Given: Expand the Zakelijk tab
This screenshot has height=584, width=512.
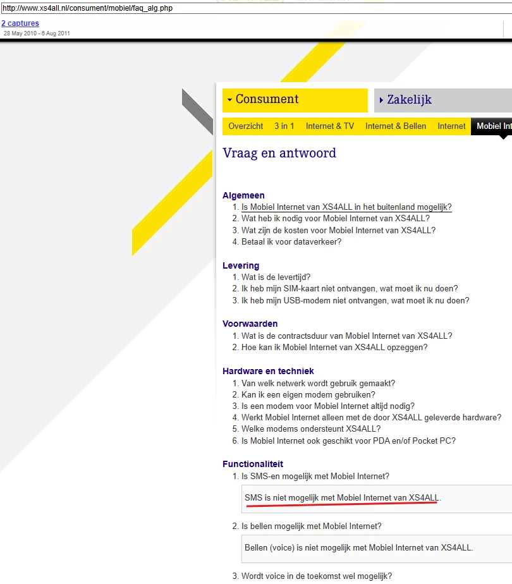Looking at the screenshot, I should [x=443, y=100].
